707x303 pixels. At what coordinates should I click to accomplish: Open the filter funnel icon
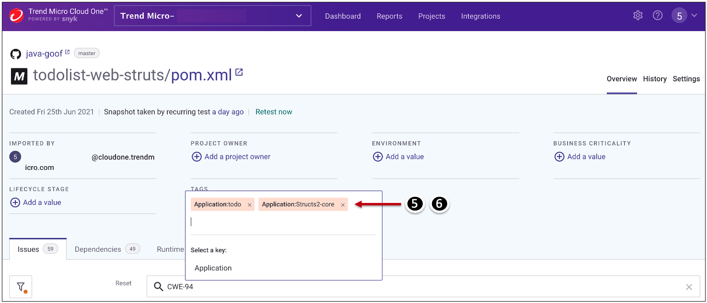tap(21, 287)
